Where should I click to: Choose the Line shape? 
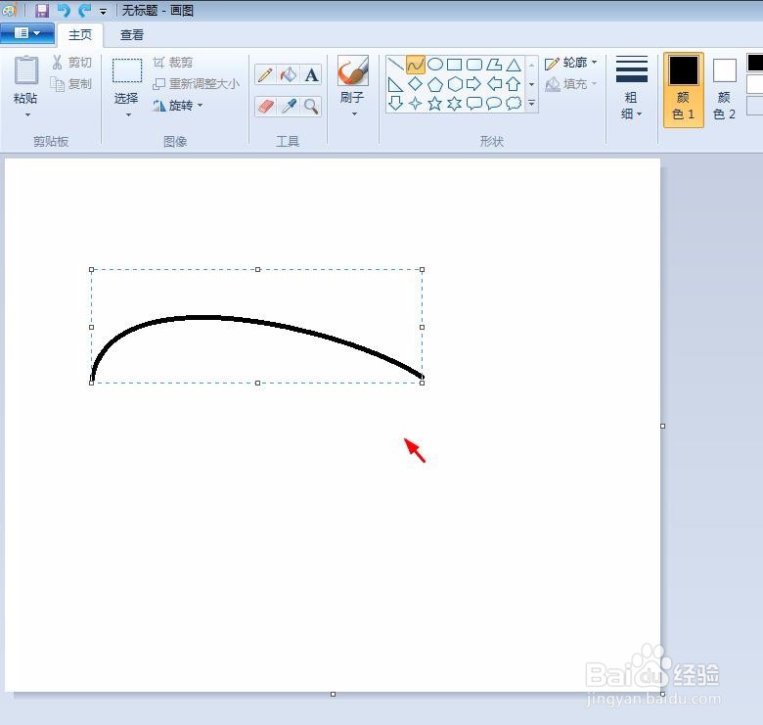(395, 65)
